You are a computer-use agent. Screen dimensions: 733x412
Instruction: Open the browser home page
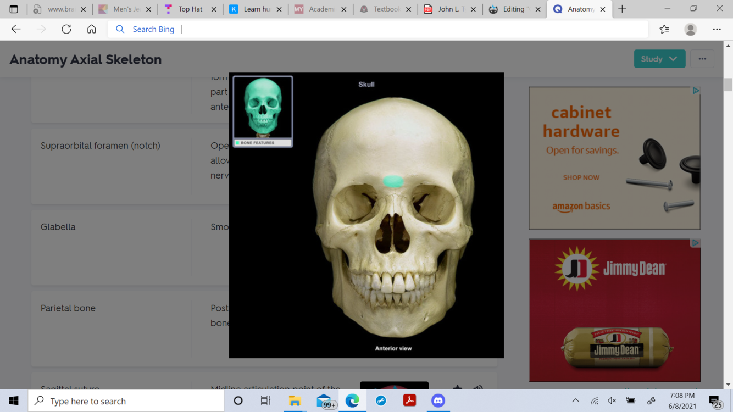click(92, 29)
